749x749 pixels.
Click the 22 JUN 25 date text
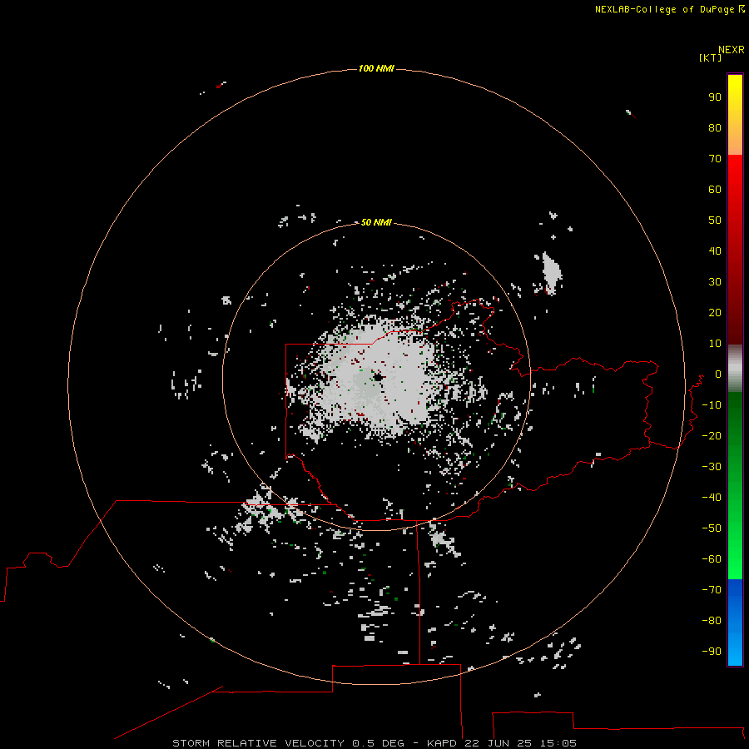(499, 743)
